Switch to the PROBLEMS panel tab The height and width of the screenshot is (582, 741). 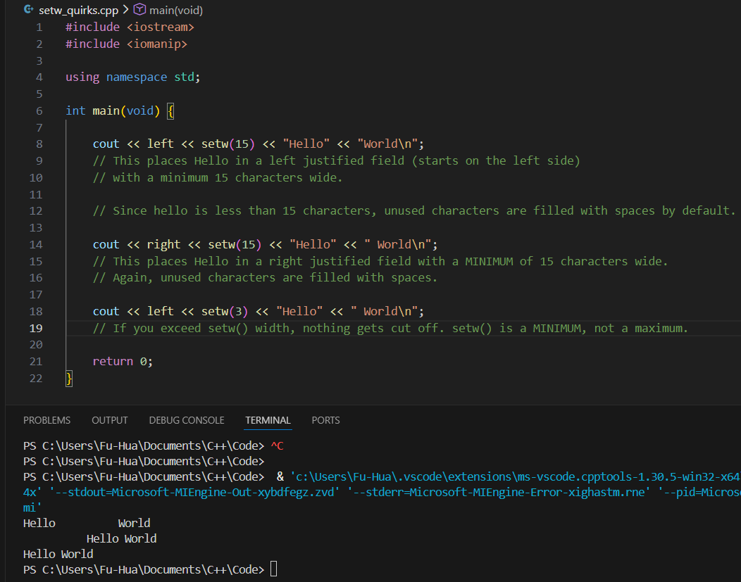click(x=46, y=420)
